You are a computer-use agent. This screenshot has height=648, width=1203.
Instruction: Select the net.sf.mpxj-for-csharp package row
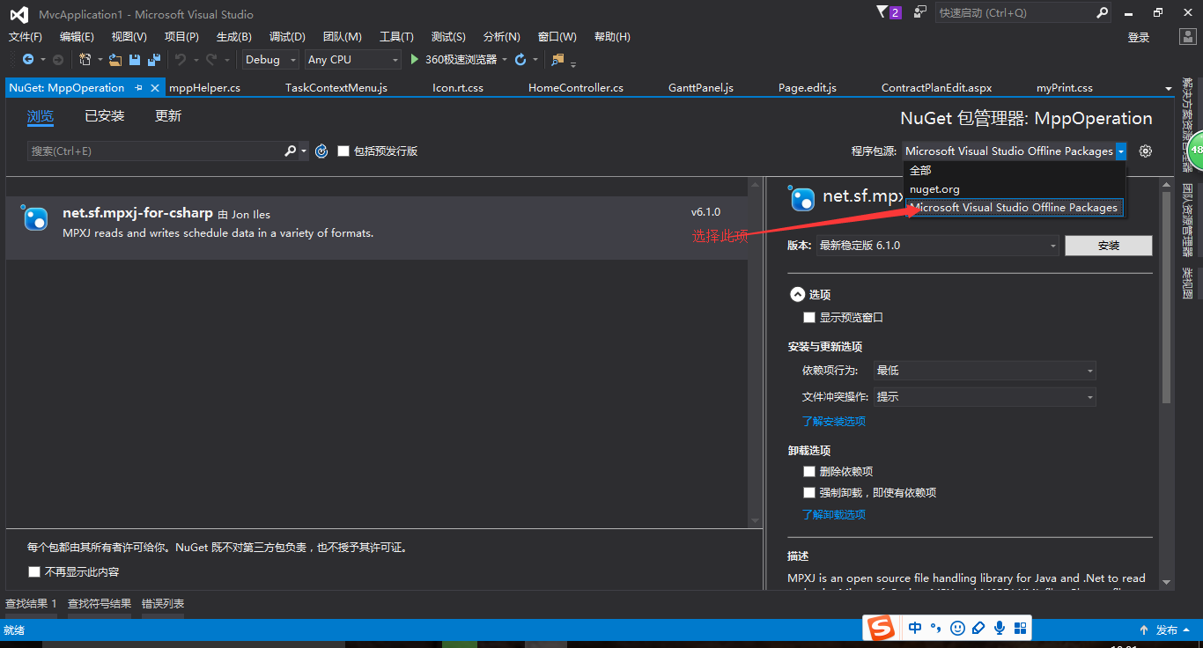(376, 227)
